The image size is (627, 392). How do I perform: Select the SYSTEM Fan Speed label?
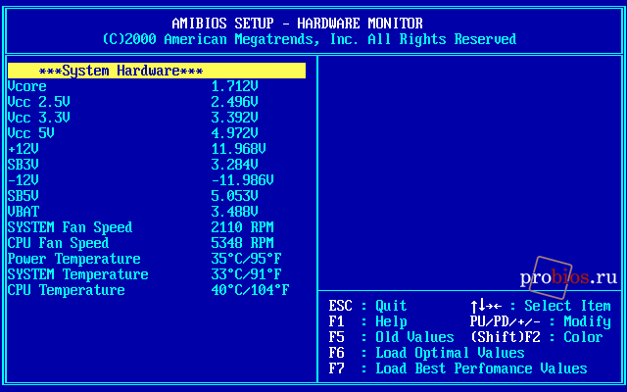pos(70,227)
